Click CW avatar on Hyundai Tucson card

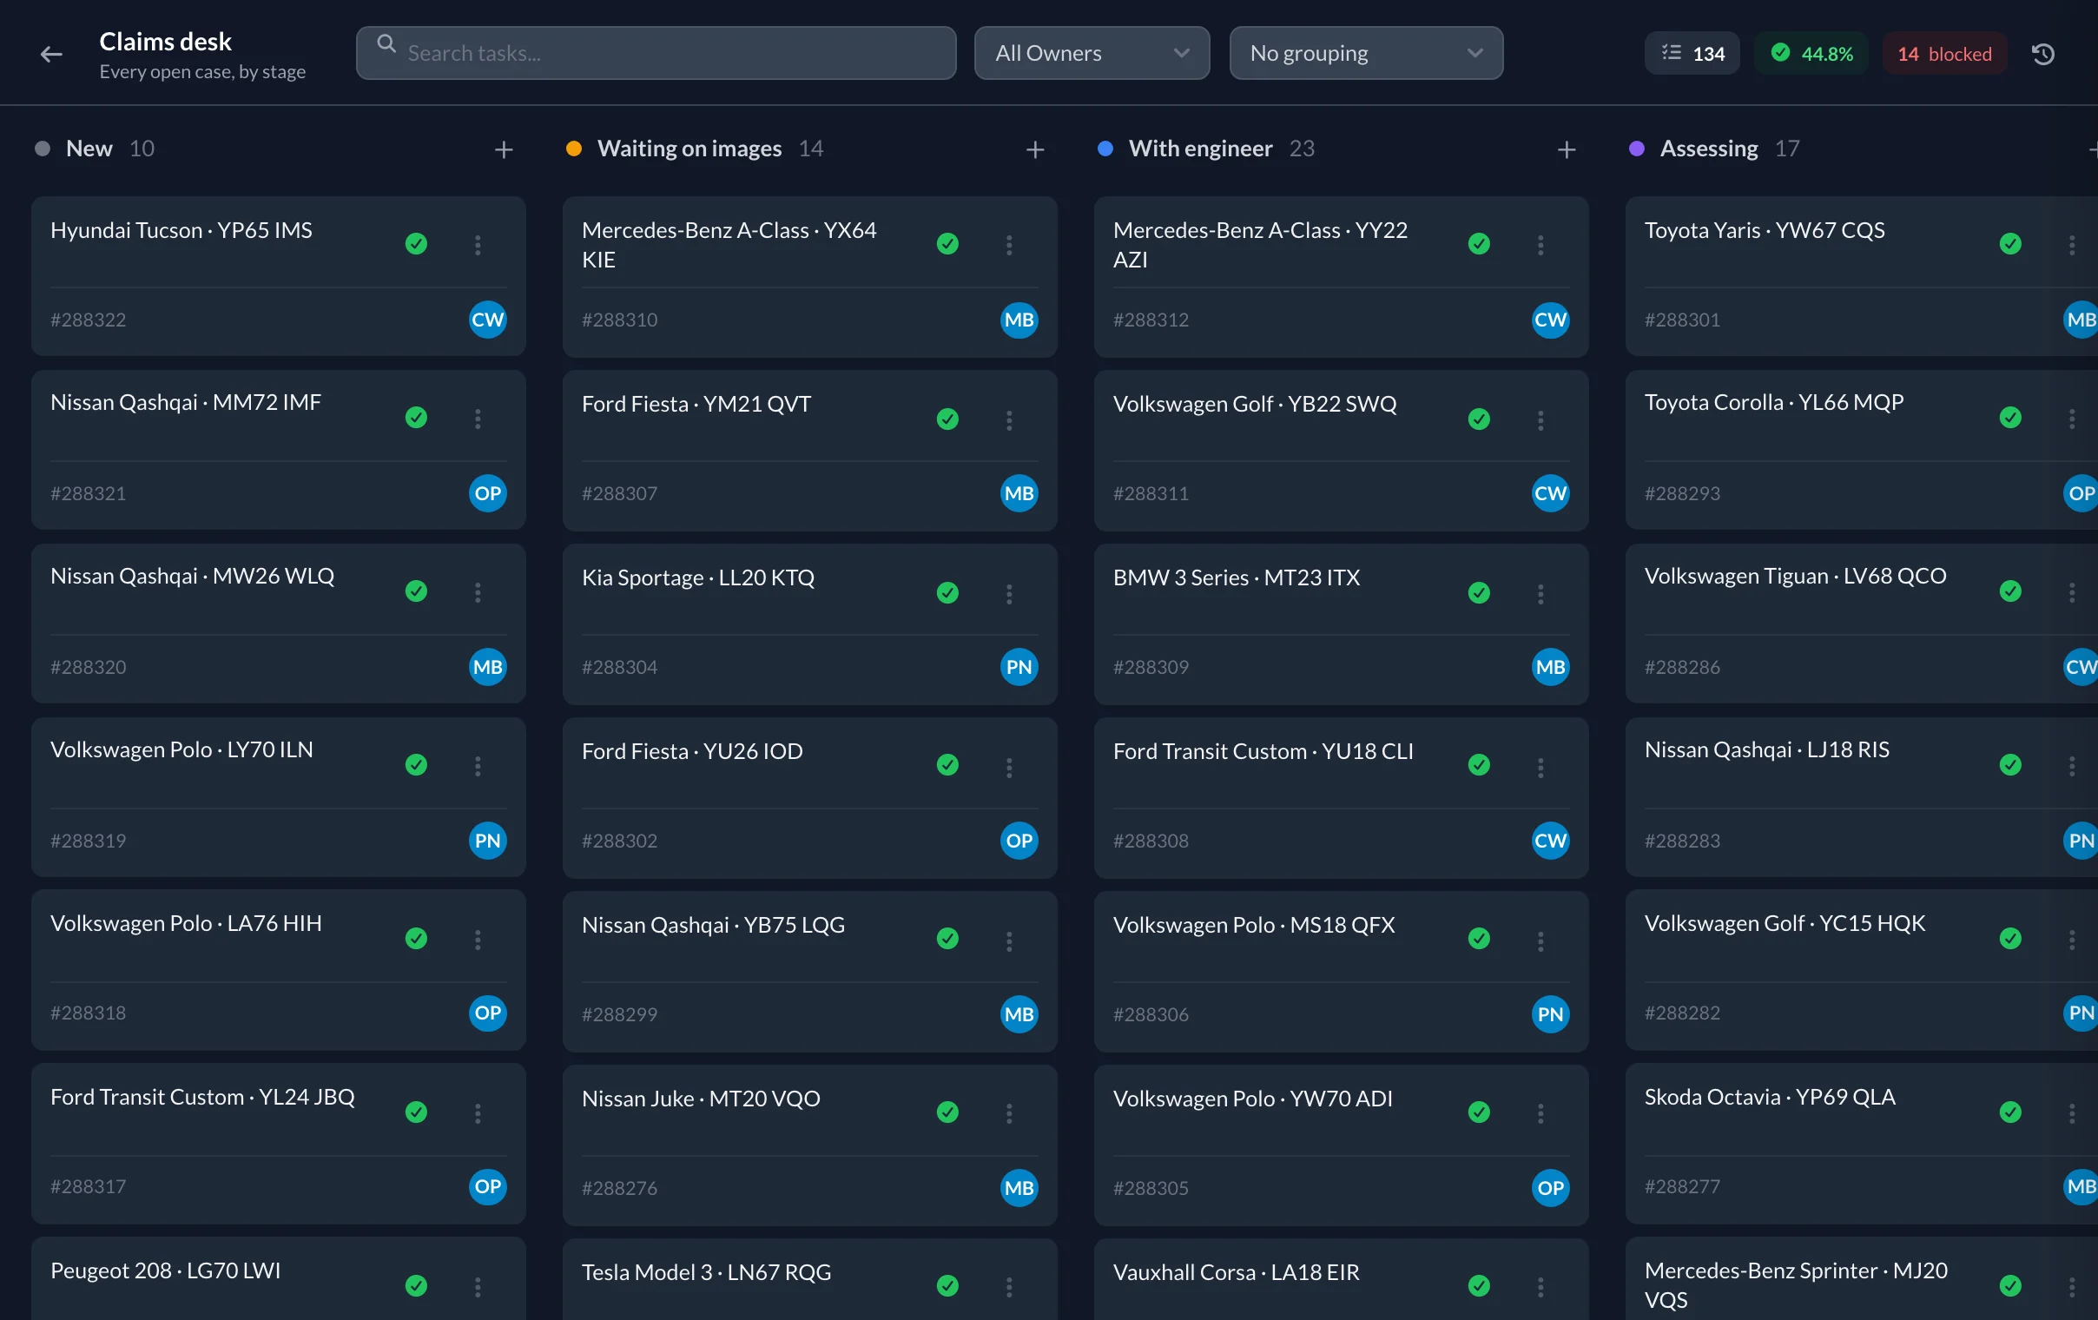click(488, 320)
